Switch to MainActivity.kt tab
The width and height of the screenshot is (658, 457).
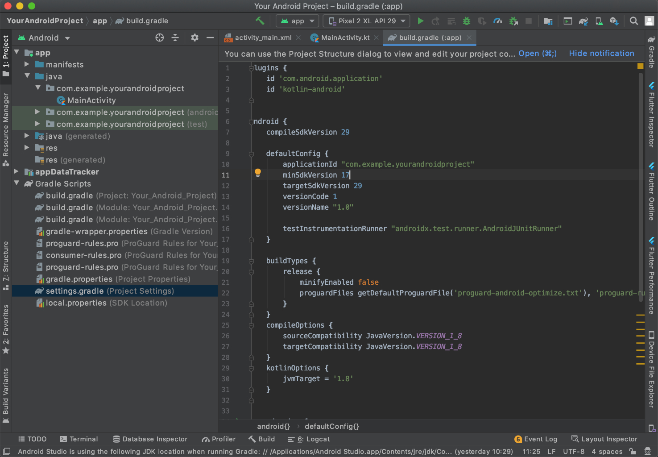point(345,37)
